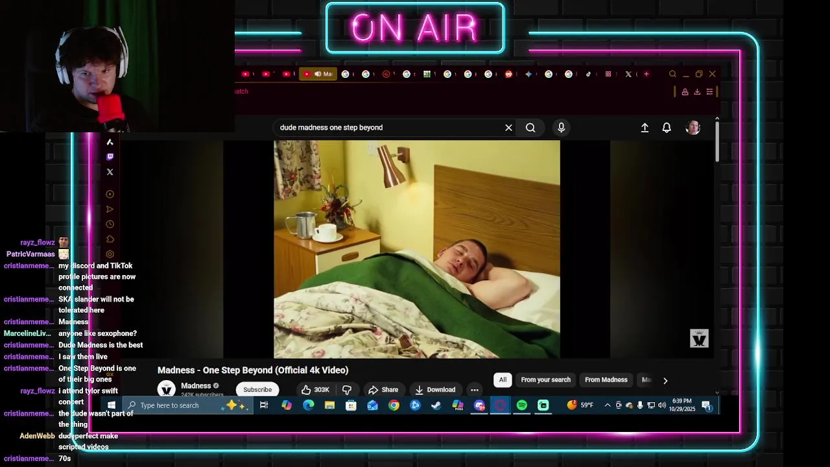The width and height of the screenshot is (830, 467).
Task: Open Discord from taskbar
Action: (x=479, y=405)
